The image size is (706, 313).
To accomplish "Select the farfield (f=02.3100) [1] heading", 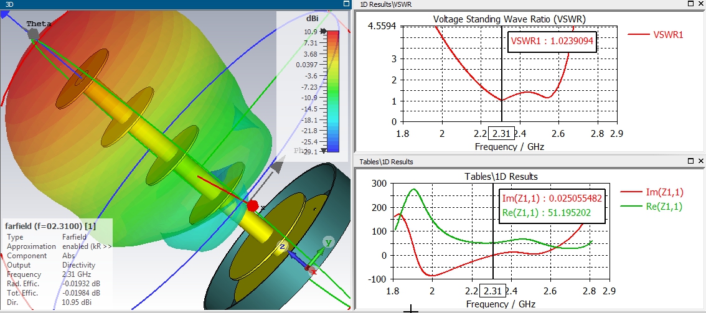I will tap(50, 226).
